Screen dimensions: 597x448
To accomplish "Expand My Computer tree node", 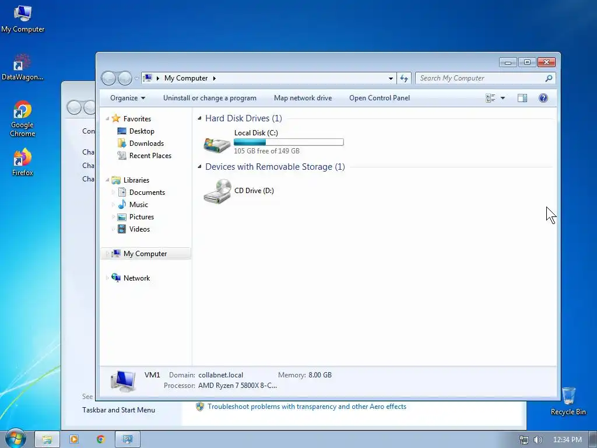I will pyautogui.click(x=107, y=254).
